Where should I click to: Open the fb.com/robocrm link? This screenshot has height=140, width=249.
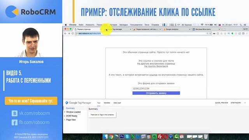pos(34,122)
